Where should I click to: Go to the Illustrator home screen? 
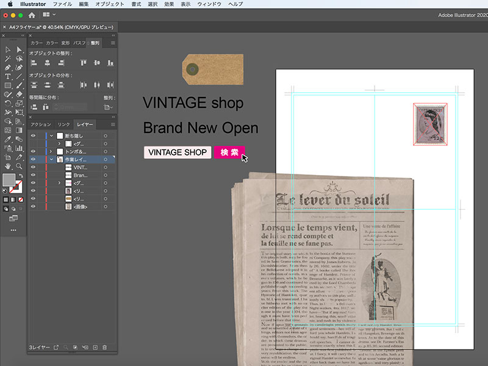tap(32, 15)
